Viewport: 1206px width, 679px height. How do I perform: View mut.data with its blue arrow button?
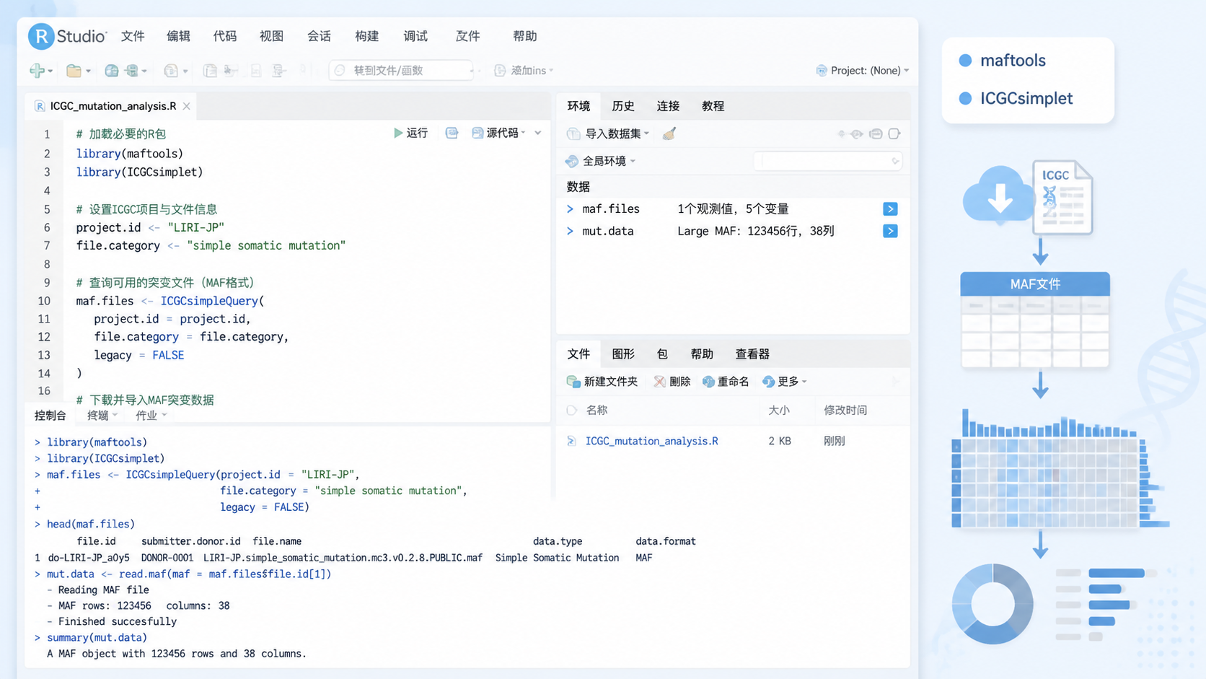click(x=890, y=231)
